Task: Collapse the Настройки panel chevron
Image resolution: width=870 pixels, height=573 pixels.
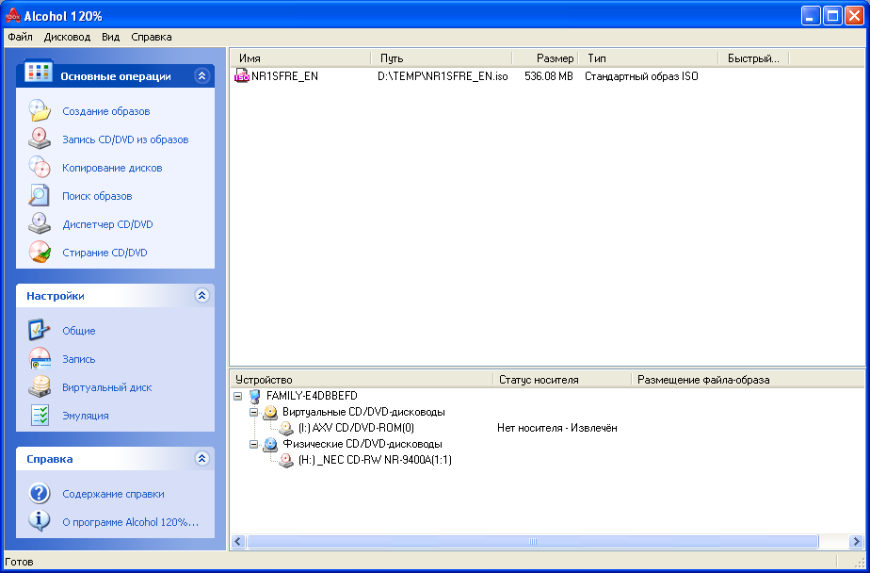Action: [x=201, y=295]
